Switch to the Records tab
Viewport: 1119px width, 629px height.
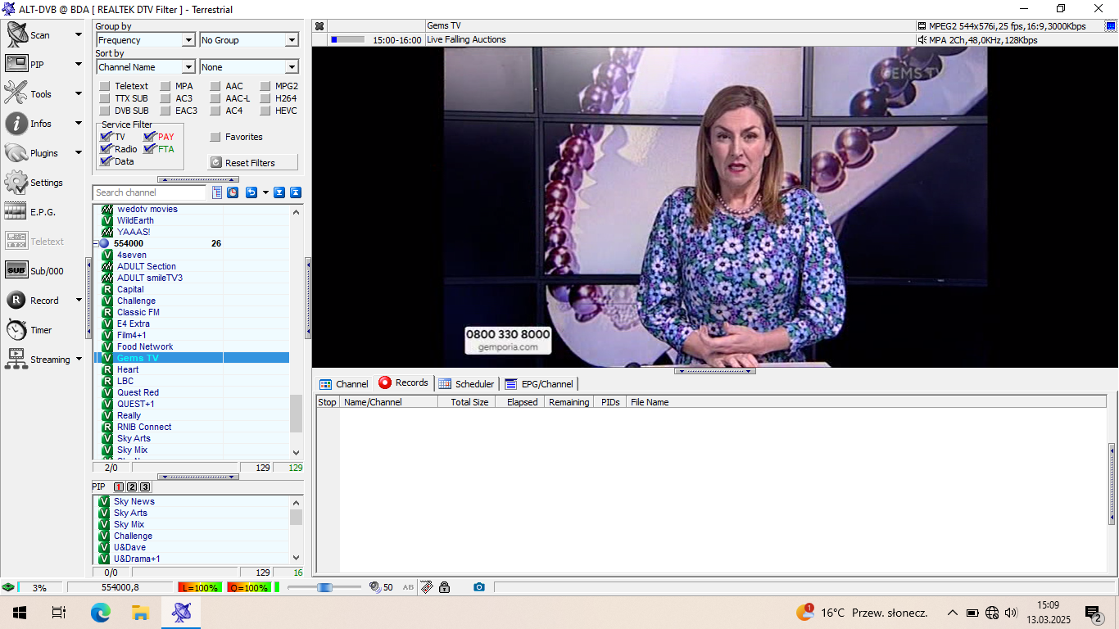pos(404,382)
